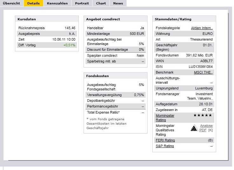
Task: Click the Fondskosten panel header
Action: click(115, 76)
